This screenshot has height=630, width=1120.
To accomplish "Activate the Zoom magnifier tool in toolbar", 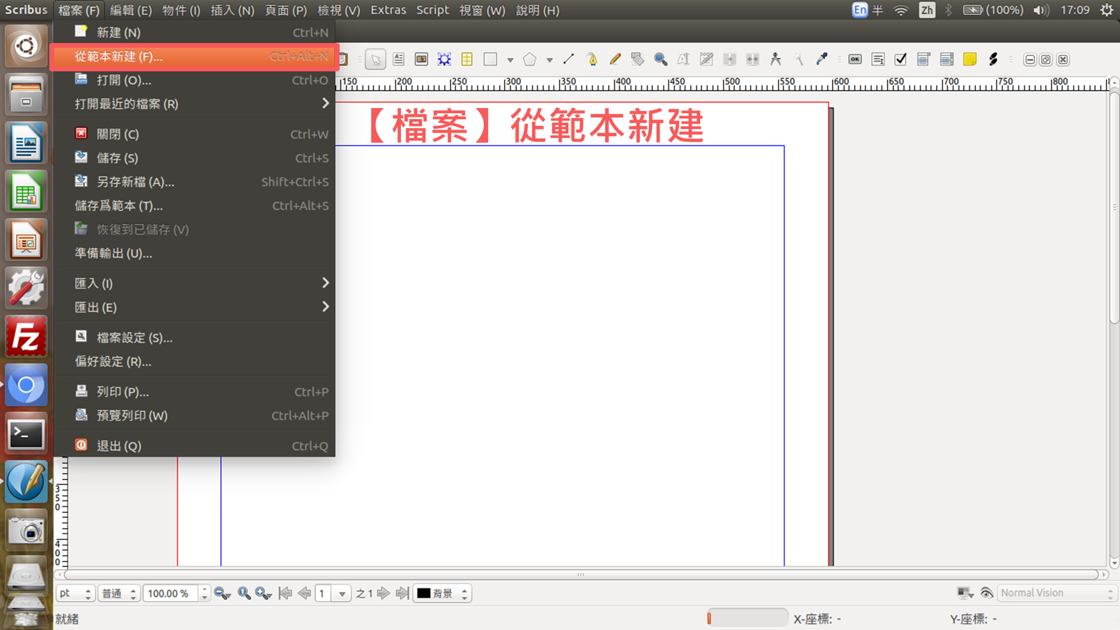I will 661,59.
